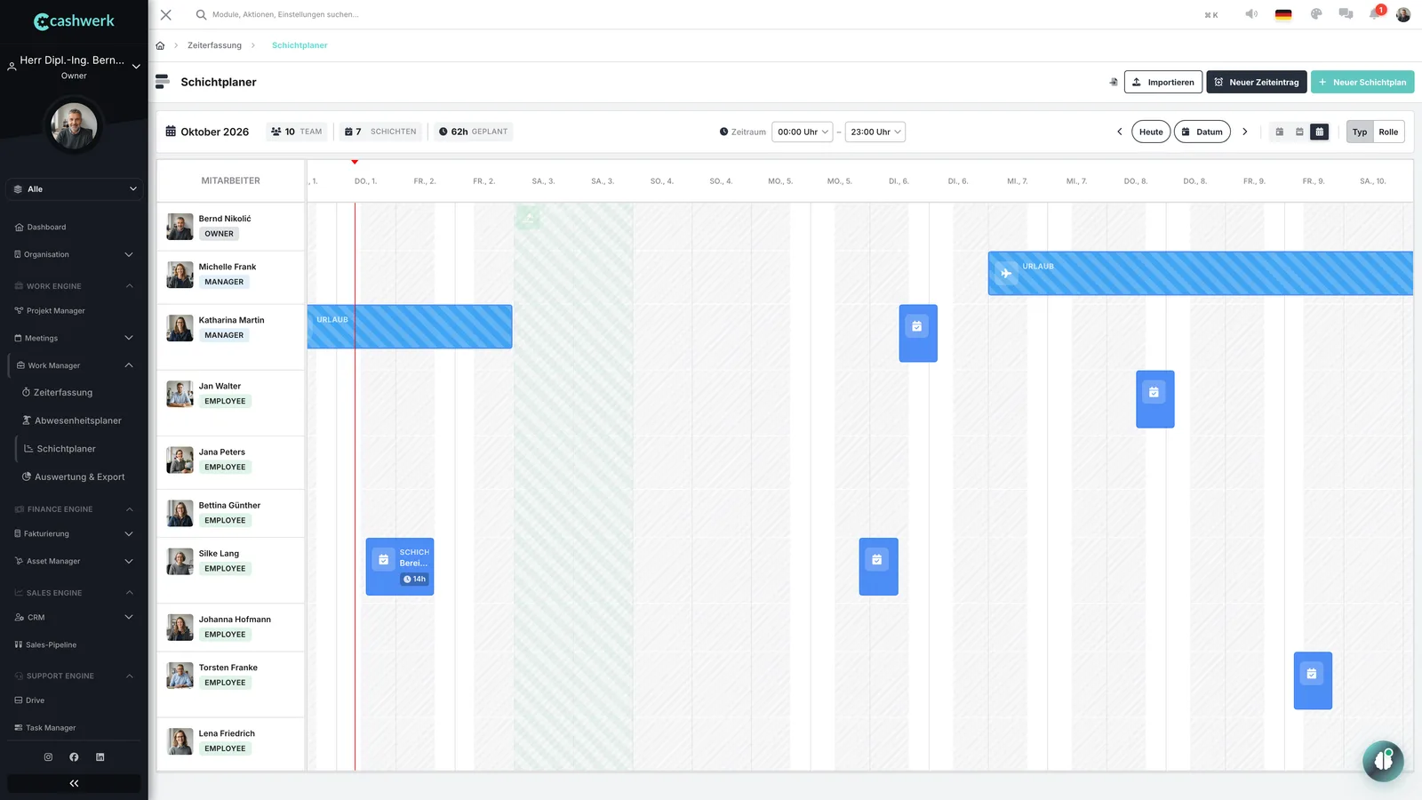Expand the Meetings menu section

click(x=74, y=339)
